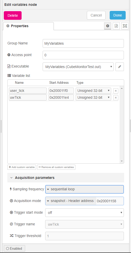This screenshot has height=253, width=131.
Task: Remove user_tick variable with x icon
Action: pyautogui.click(x=116, y=91)
